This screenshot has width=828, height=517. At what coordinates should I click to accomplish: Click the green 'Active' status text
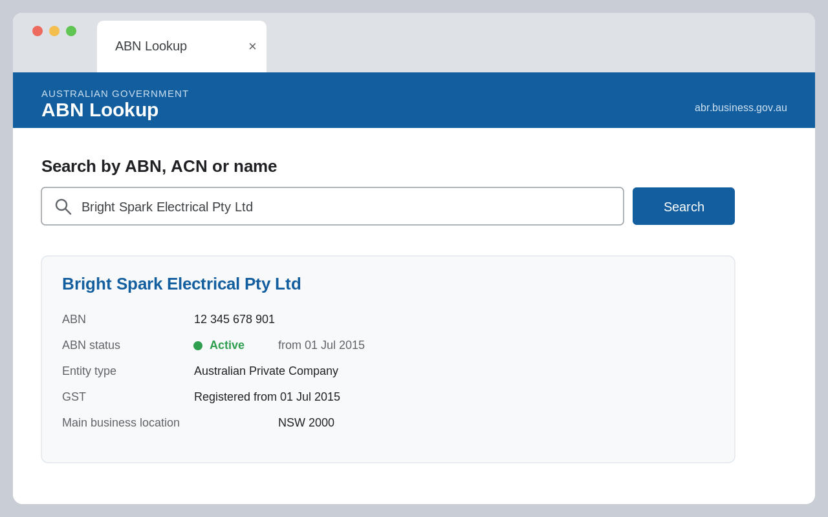(x=227, y=345)
